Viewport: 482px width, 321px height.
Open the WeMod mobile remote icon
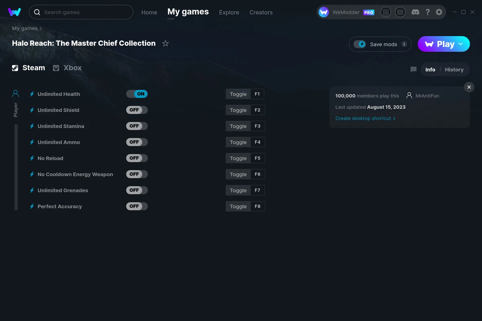[386, 12]
